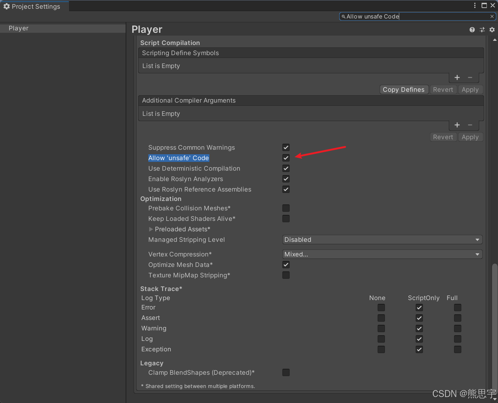
Task: Revert Additional Compiler Arguments changes
Action: pos(443,137)
